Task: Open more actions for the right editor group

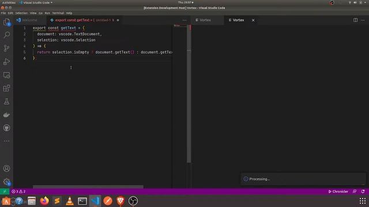Action: point(363,20)
